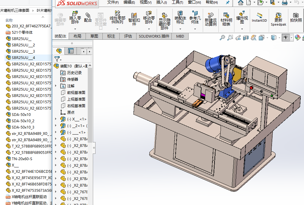The width and height of the screenshot is (304, 205).
Task: Click Smart Fasteners (智能扣件) icon
Action: [134, 19]
